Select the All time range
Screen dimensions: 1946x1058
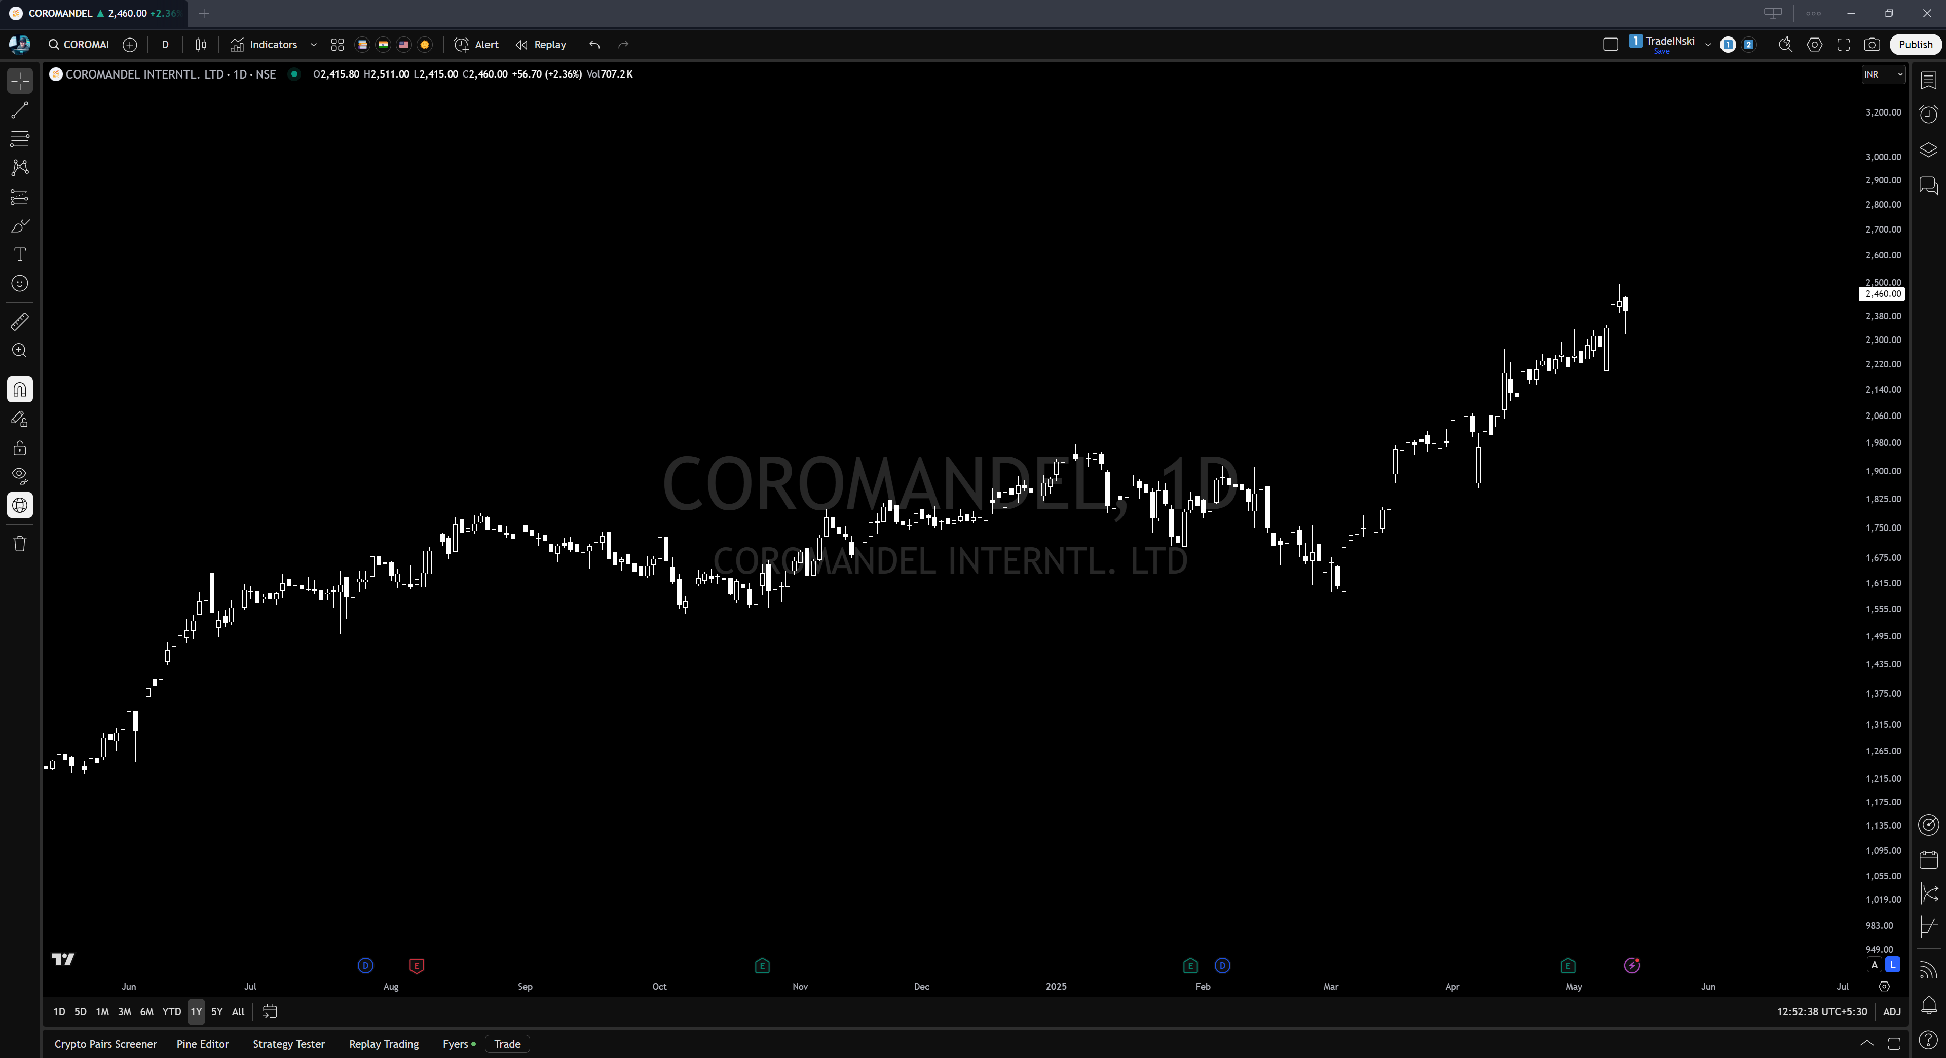(238, 1012)
